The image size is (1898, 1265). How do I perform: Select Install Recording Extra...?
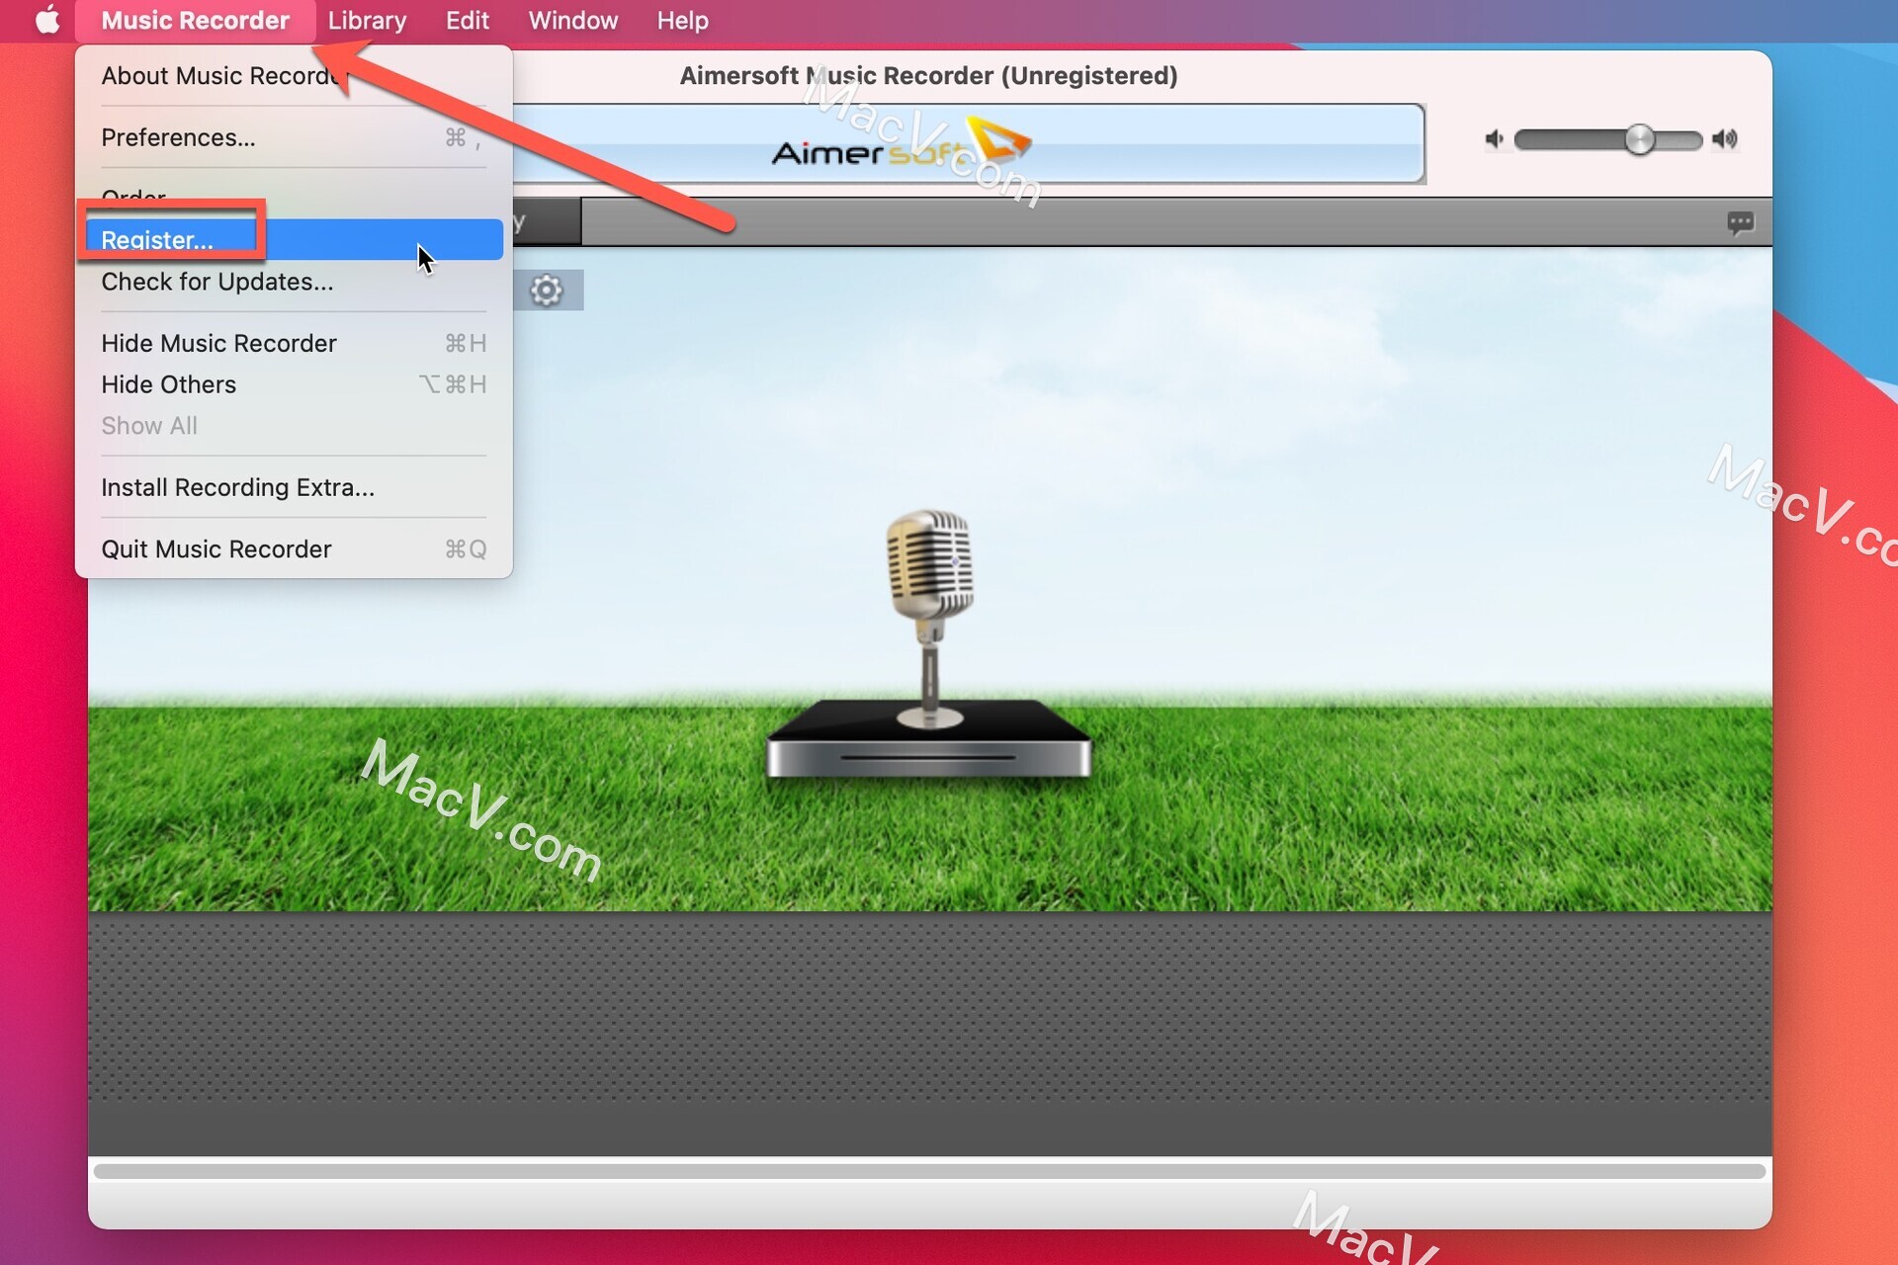pos(293,487)
